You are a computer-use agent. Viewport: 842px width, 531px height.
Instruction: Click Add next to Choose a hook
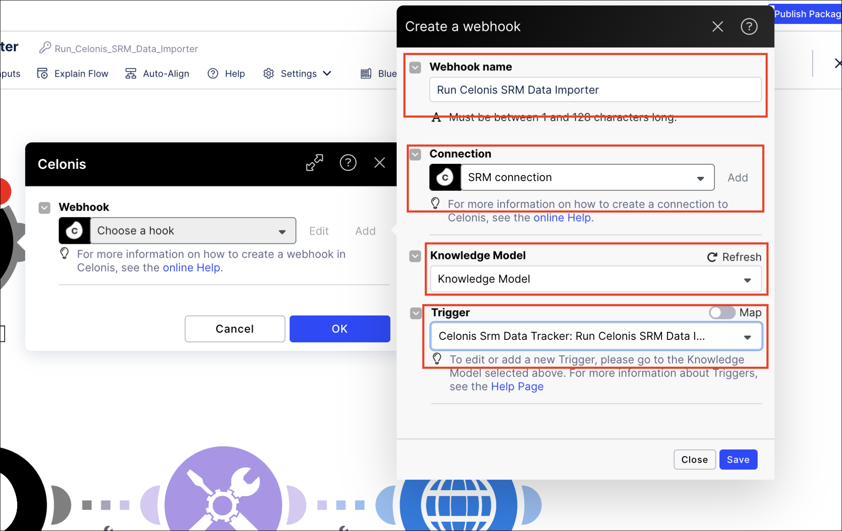[365, 231]
